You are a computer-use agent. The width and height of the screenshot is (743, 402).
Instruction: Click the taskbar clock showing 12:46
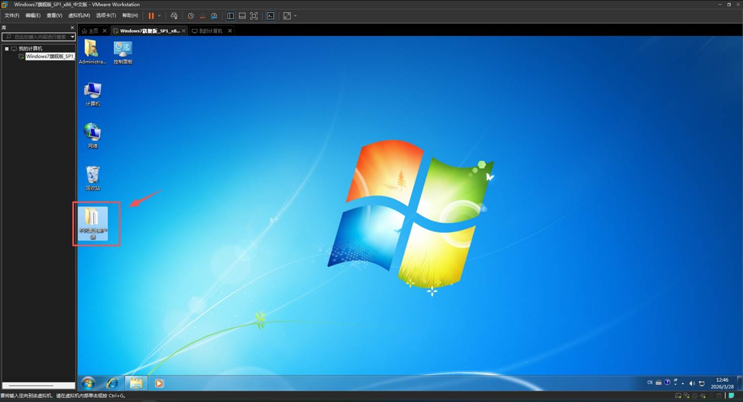click(722, 383)
